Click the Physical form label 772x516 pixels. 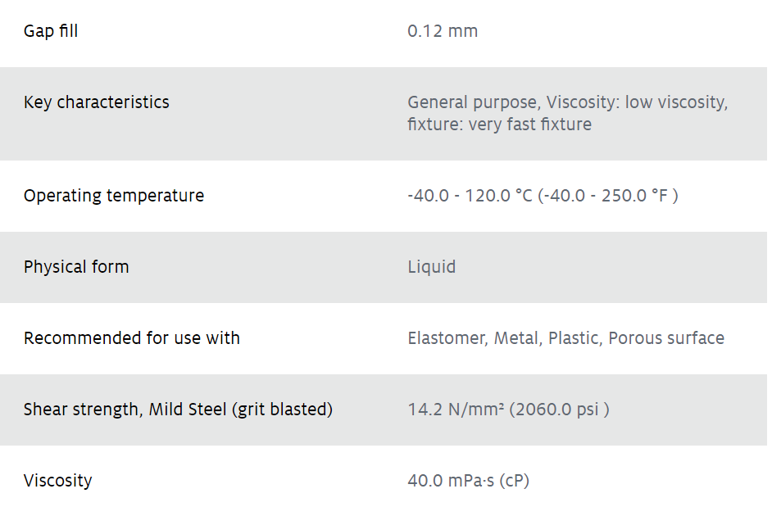click(76, 267)
